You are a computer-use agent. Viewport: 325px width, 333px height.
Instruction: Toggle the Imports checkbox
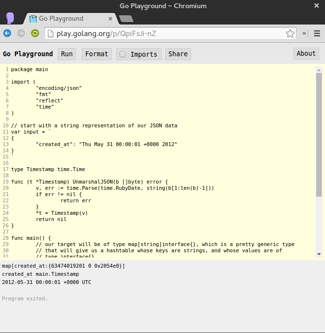(x=122, y=54)
